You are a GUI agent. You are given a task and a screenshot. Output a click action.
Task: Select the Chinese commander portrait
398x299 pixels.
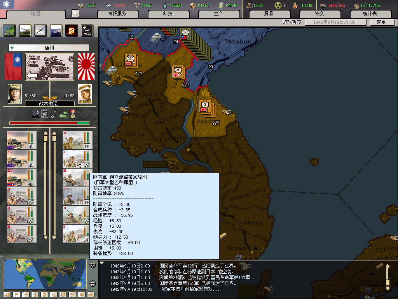[15, 94]
